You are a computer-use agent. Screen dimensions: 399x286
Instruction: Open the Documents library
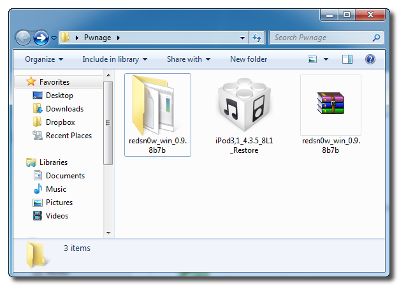[x=65, y=176]
